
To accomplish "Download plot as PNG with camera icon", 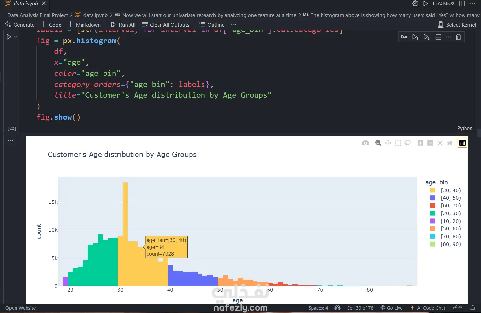I will click(366, 143).
